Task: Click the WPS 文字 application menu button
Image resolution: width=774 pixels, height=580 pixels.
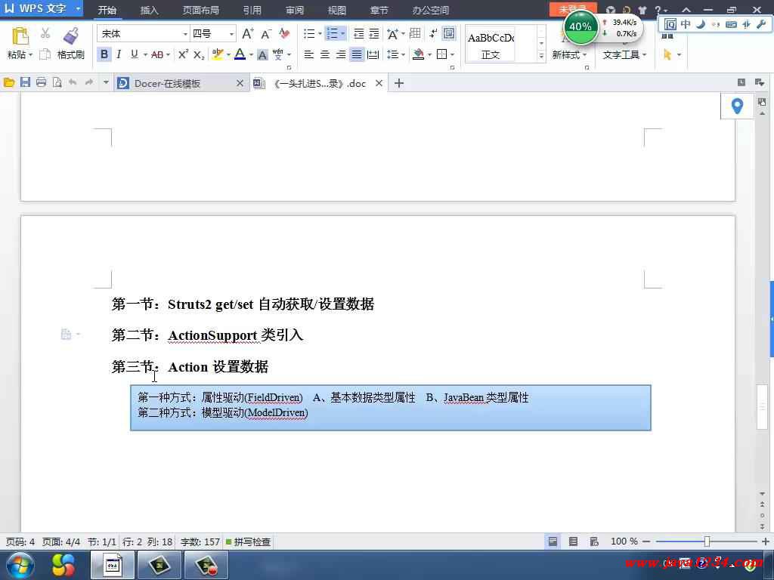Action: pyautogui.click(x=42, y=9)
